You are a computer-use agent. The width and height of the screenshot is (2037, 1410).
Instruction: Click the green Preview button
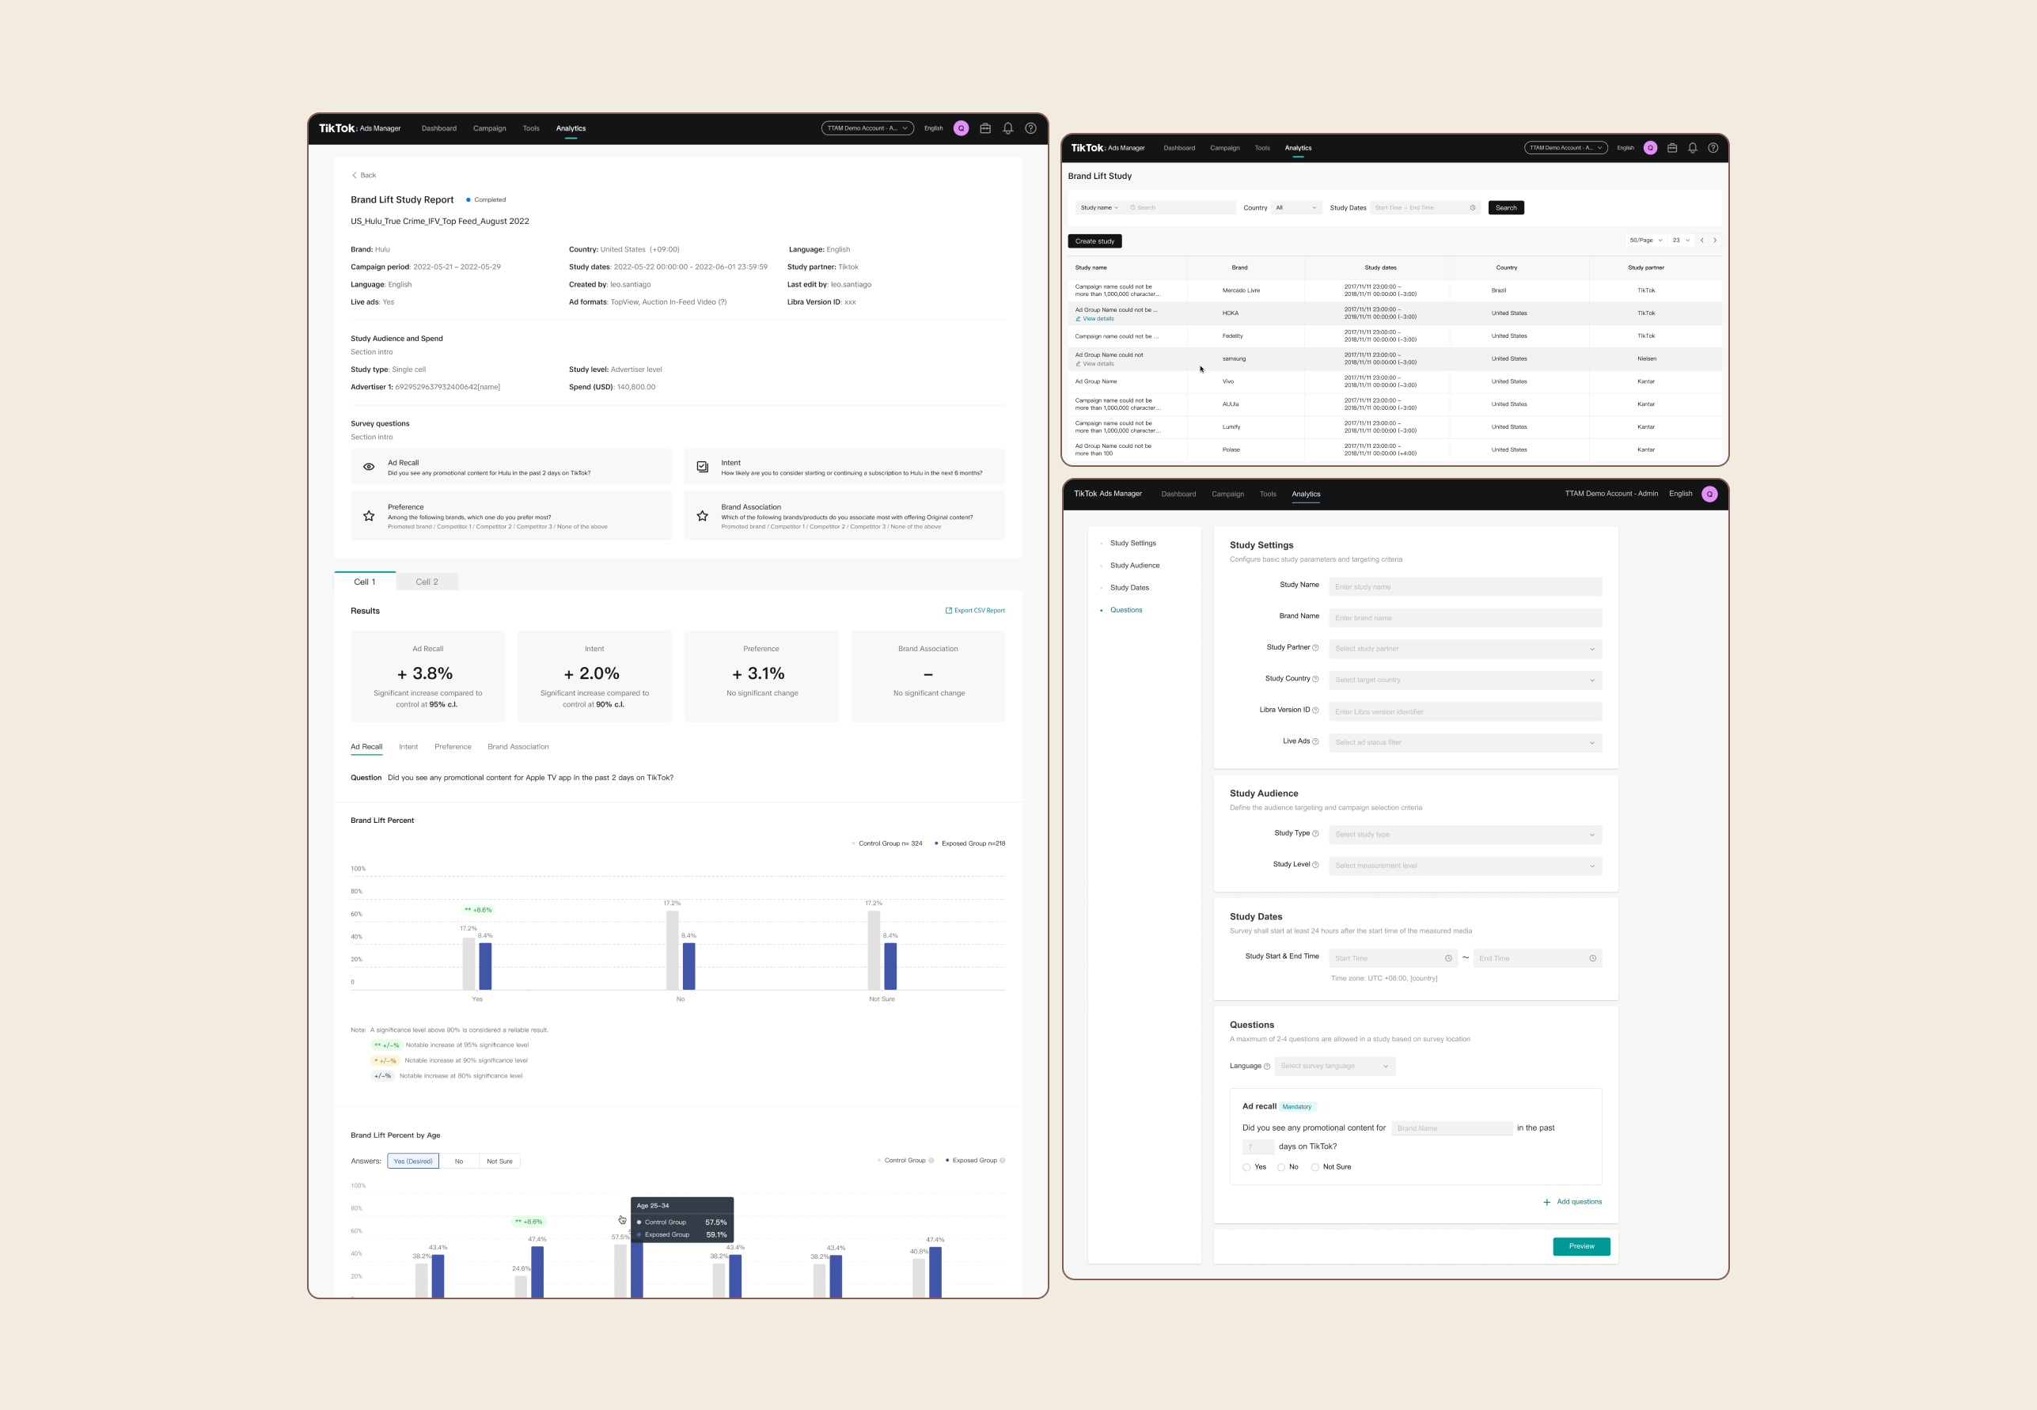click(x=1581, y=1245)
